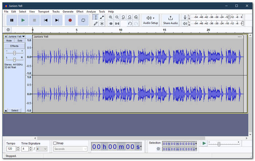Close the Juniors Yell track
Viewport: 255px width, 161px height.
tap(6, 36)
